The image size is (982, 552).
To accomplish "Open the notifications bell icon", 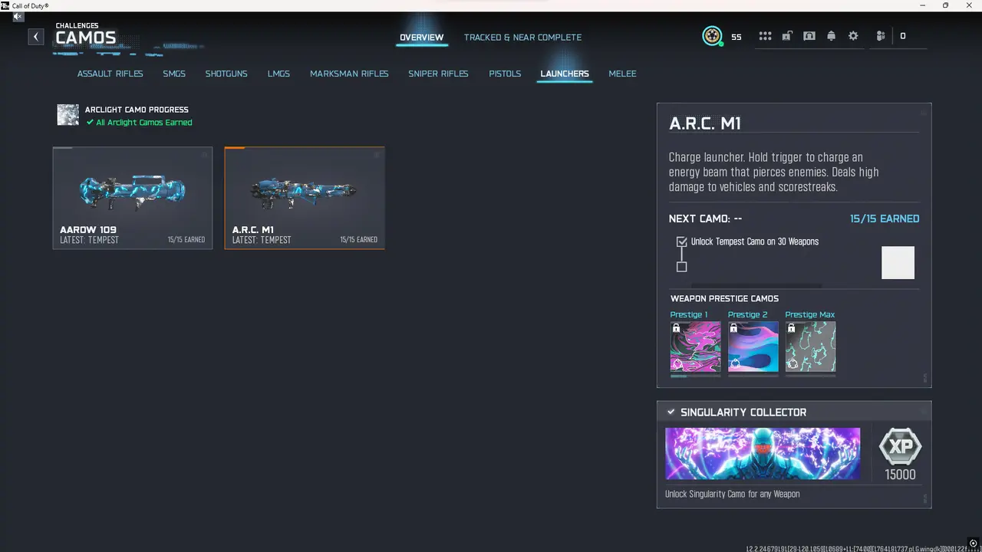I will click(832, 36).
